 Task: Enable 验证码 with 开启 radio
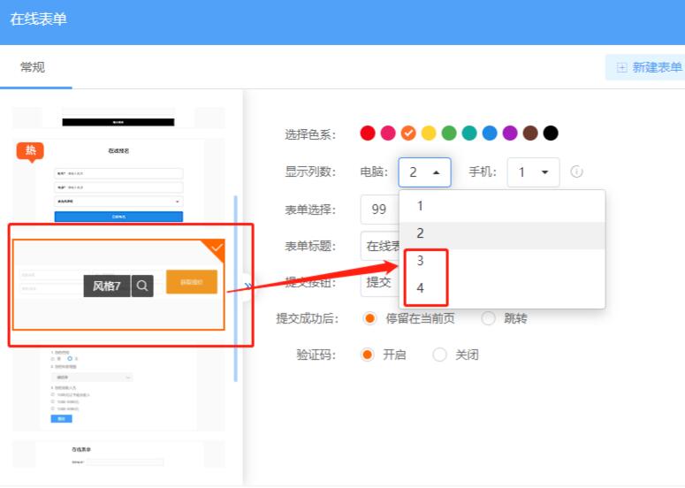coord(369,355)
